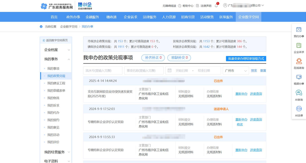Focus the 流水号 input field
This screenshot has width=306, height=163.
[x=103, y=71]
